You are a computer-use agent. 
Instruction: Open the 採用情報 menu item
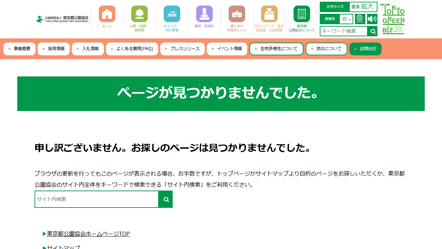click(54, 49)
